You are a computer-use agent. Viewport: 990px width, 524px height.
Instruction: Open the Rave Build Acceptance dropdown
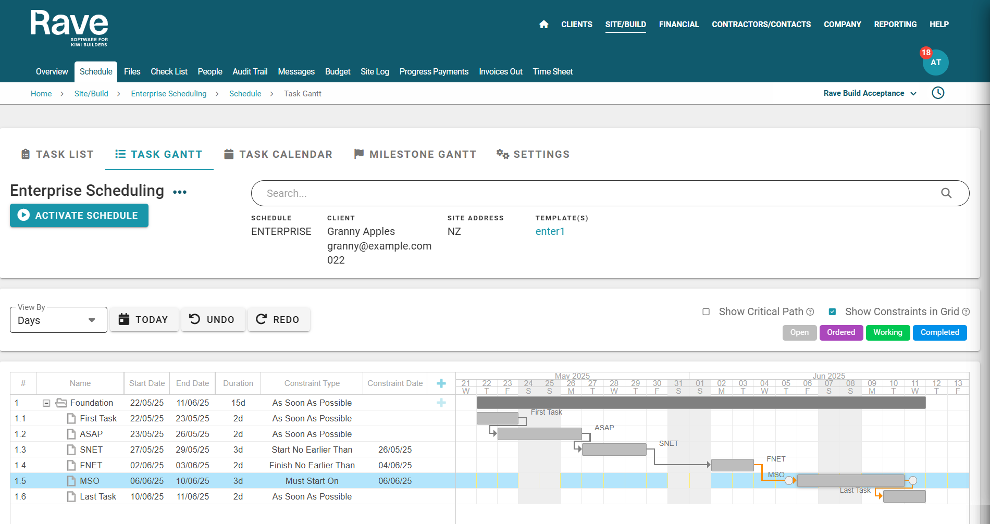(870, 93)
